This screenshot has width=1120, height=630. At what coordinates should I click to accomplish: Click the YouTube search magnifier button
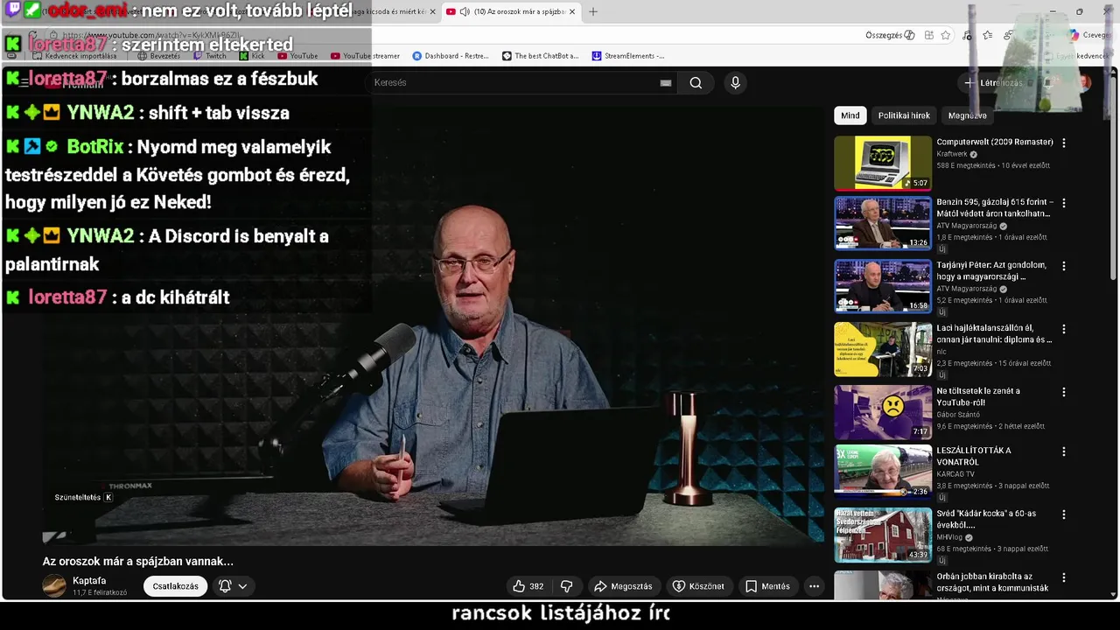tap(696, 83)
